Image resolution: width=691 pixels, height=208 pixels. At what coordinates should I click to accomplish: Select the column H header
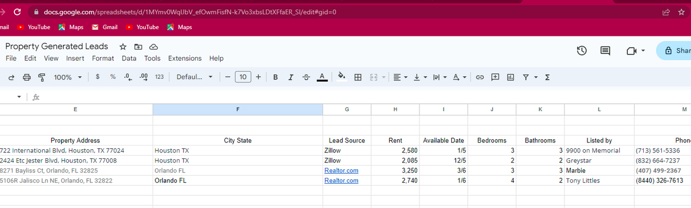395,110
